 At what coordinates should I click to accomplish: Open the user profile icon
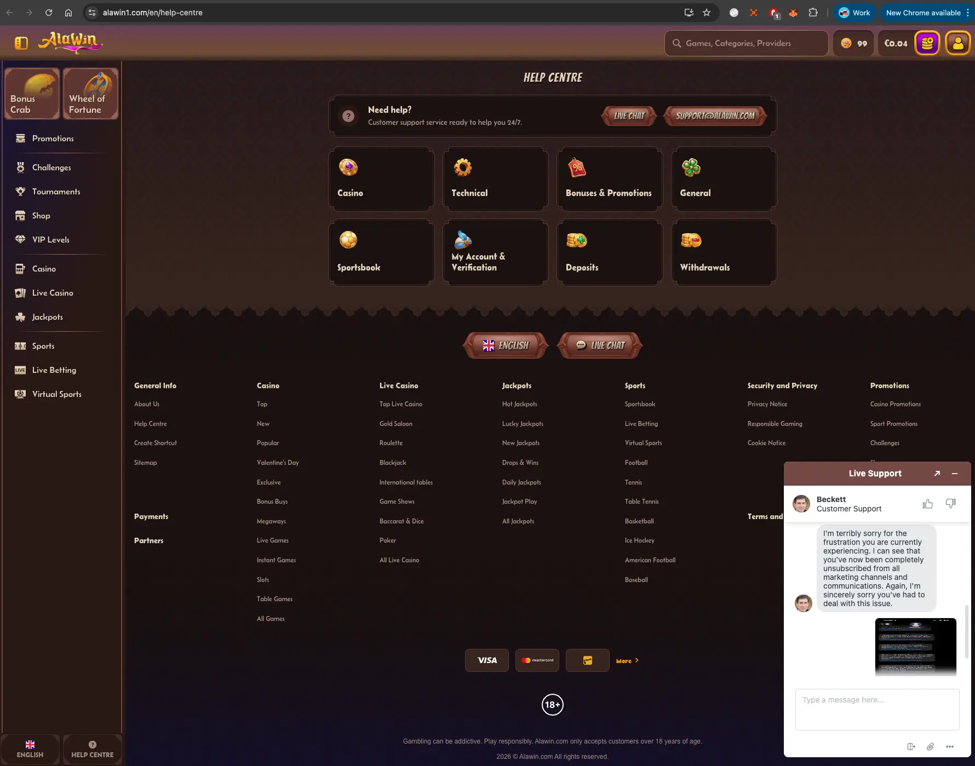(x=958, y=43)
